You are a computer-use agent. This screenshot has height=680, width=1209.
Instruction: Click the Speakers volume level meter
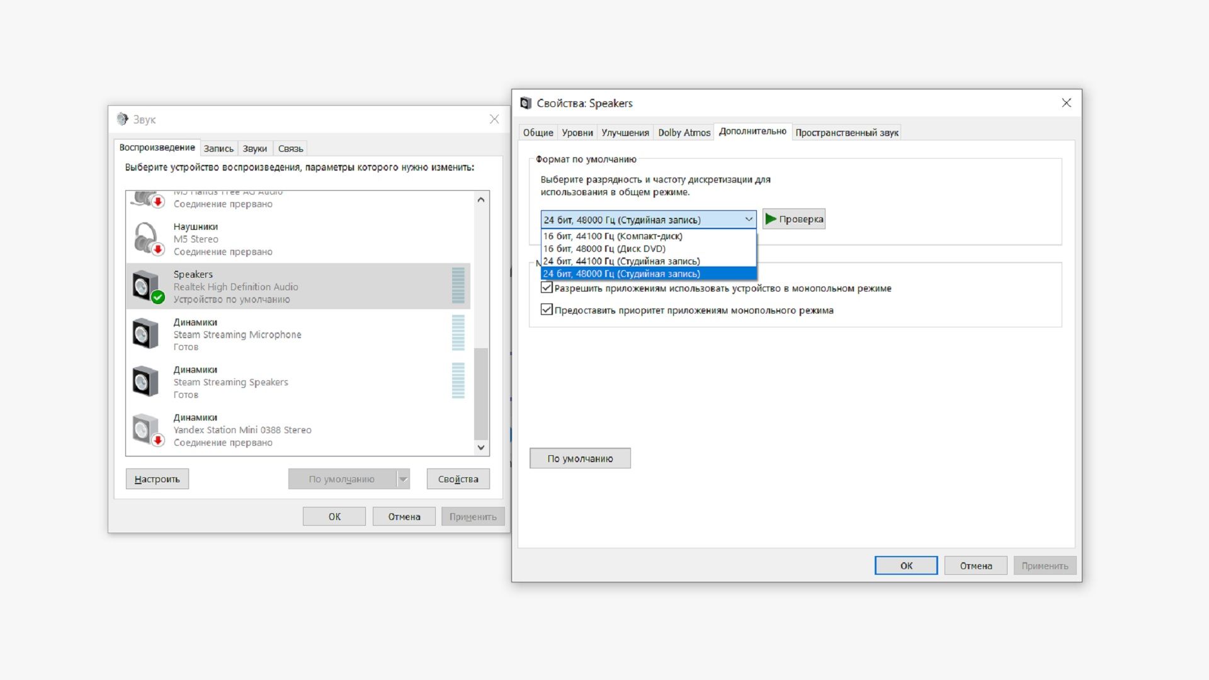(x=458, y=286)
